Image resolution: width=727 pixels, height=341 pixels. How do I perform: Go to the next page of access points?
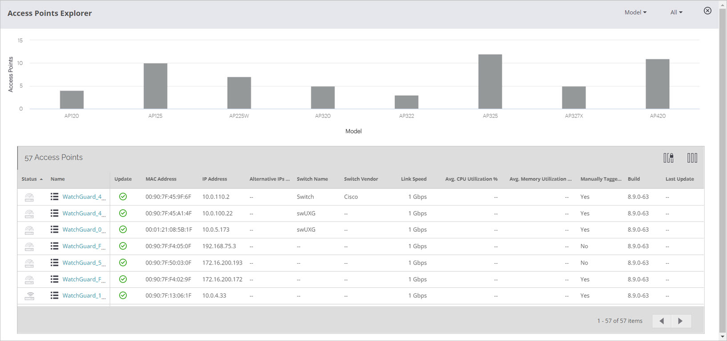pos(680,321)
